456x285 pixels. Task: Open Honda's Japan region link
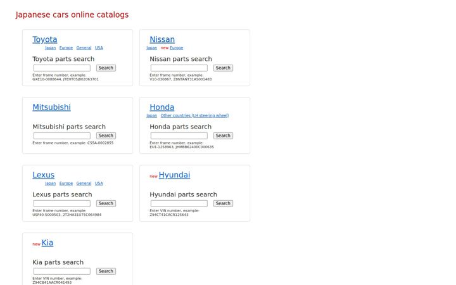click(x=151, y=115)
